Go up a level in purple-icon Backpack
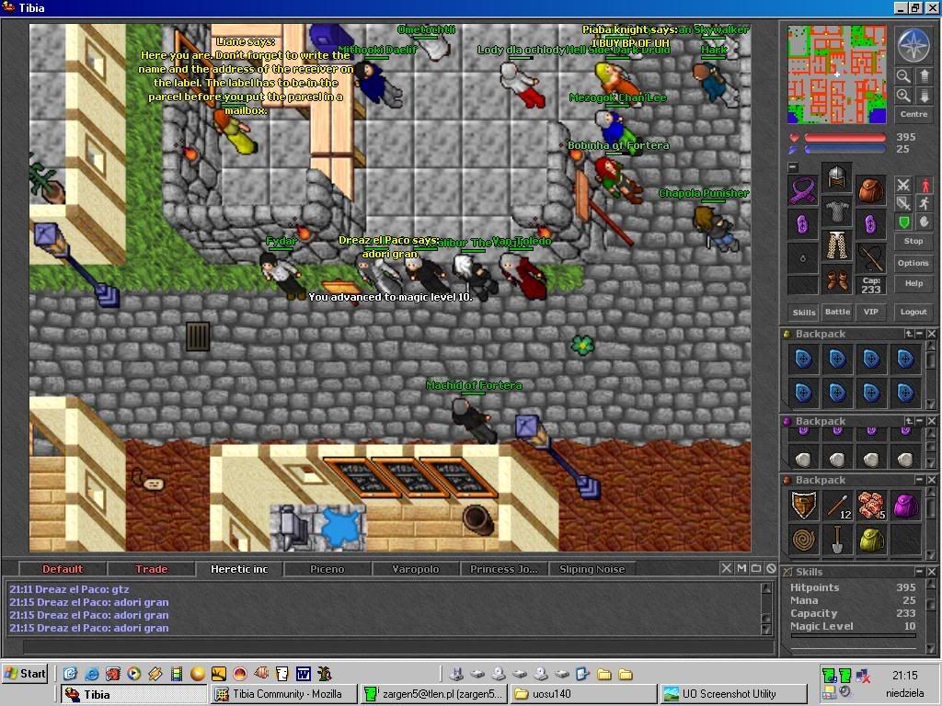942x706 pixels. click(x=910, y=421)
